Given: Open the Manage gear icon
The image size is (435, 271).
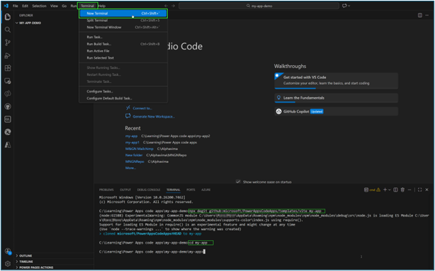Looking at the screenshot, I should pos(8,263).
